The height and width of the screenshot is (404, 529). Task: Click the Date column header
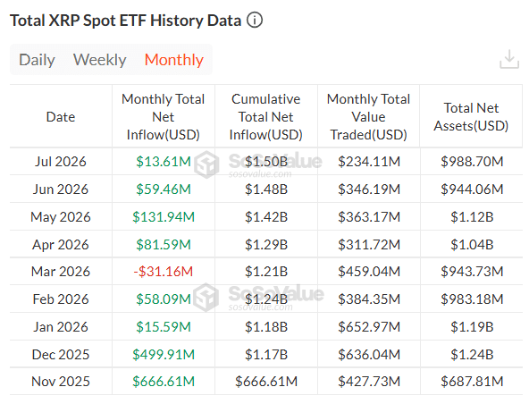61,117
